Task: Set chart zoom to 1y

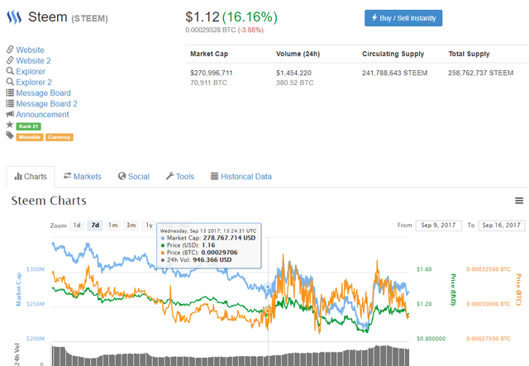Action: click(149, 226)
